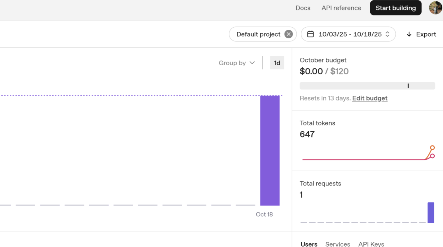443x247 pixels.
Task: Click the purple bar in Total requests chart
Action: click(431, 212)
